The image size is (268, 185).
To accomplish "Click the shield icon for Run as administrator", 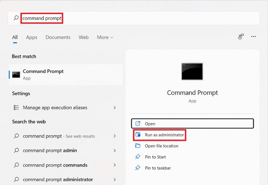I will tap(138, 135).
